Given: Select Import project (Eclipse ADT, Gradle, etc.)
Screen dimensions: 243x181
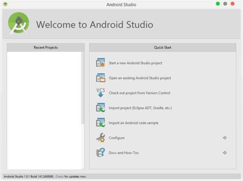Looking at the screenshot, I should click(140, 108).
